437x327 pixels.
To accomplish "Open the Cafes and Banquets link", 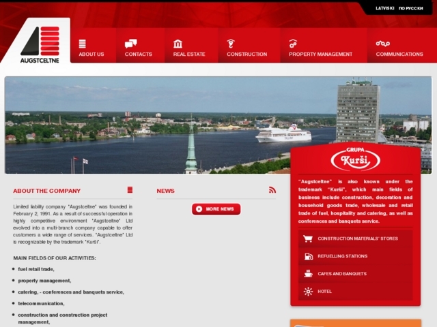I will [x=355, y=274].
